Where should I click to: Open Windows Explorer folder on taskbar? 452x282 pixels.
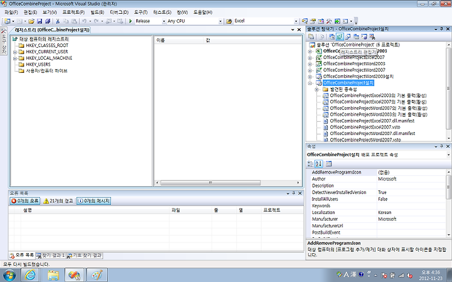(53, 275)
